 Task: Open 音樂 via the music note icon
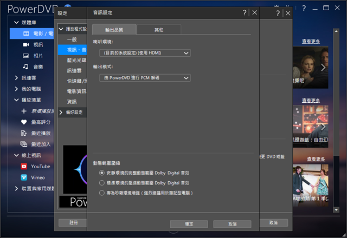[x=25, y=67]
